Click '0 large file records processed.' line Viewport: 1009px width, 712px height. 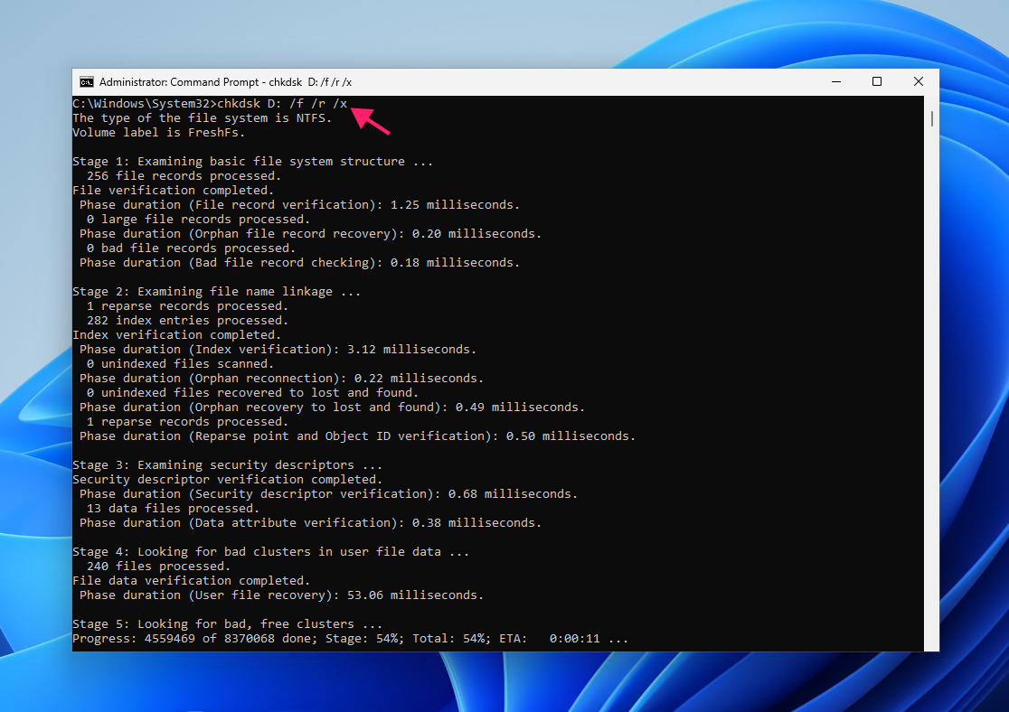(x=198, y=220)
